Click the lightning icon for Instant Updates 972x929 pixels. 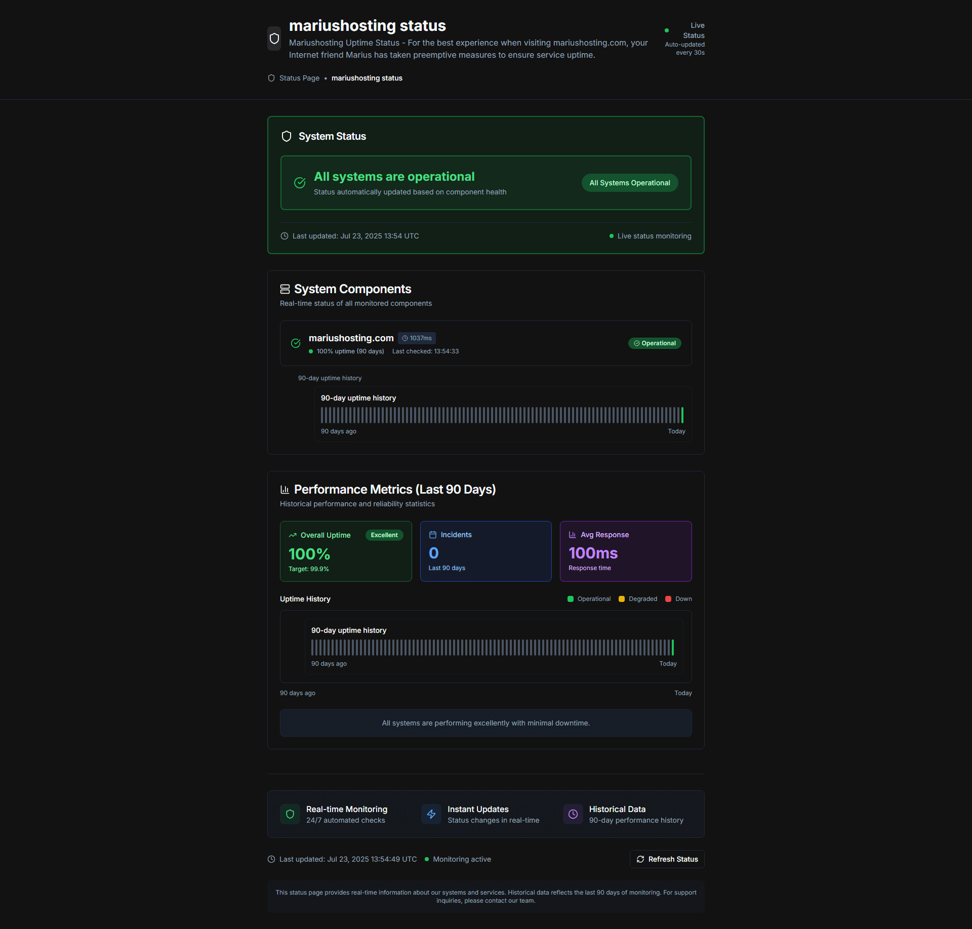431,814
